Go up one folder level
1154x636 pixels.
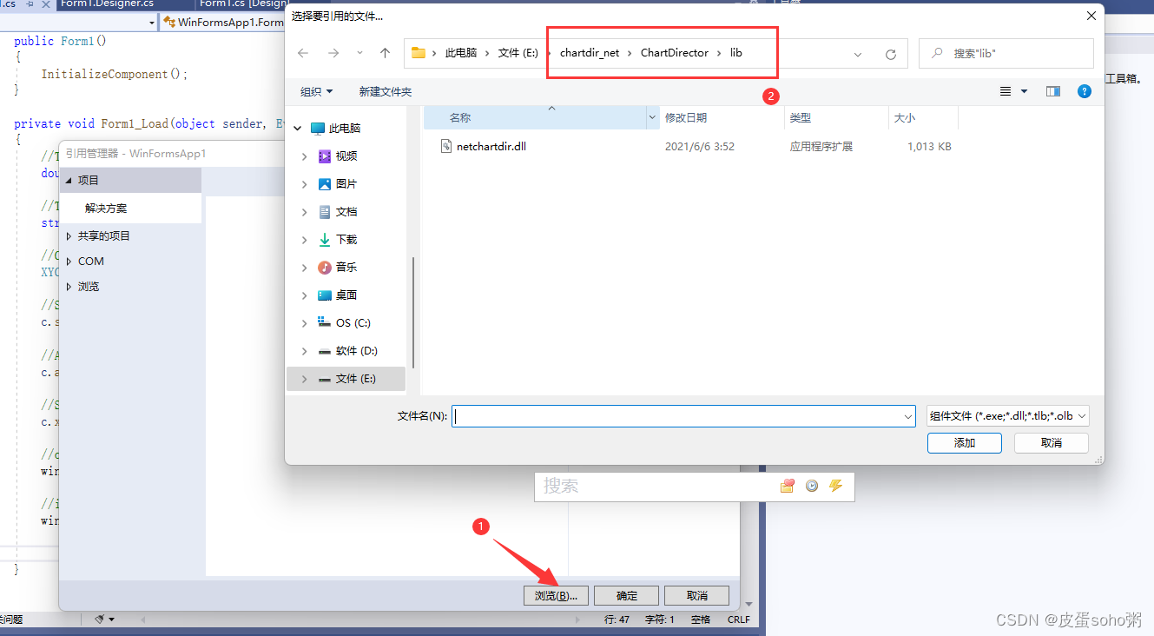[x=386, y=53]
